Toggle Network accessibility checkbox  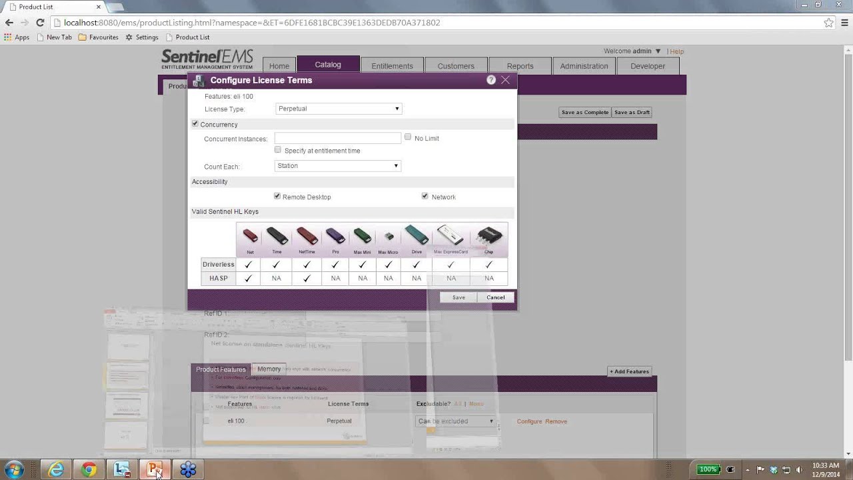pyautogui.click(x=425, y=197)
